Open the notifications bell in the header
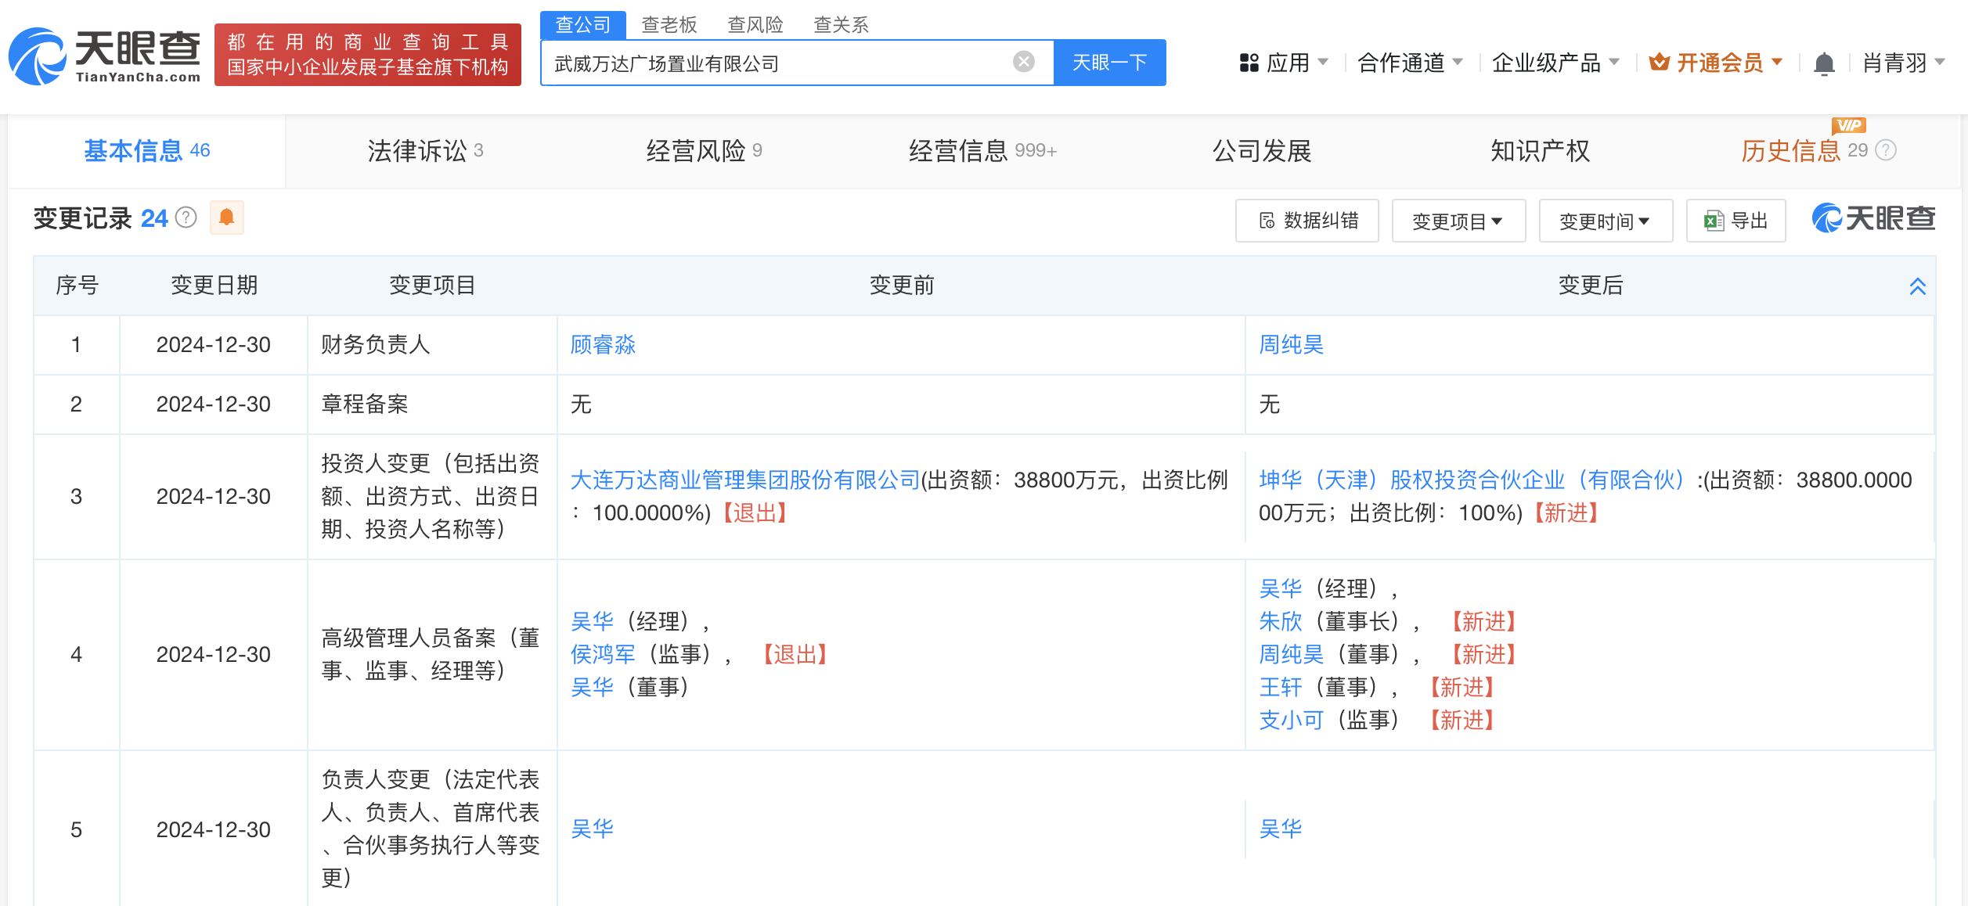 (x=1824, y=63)
